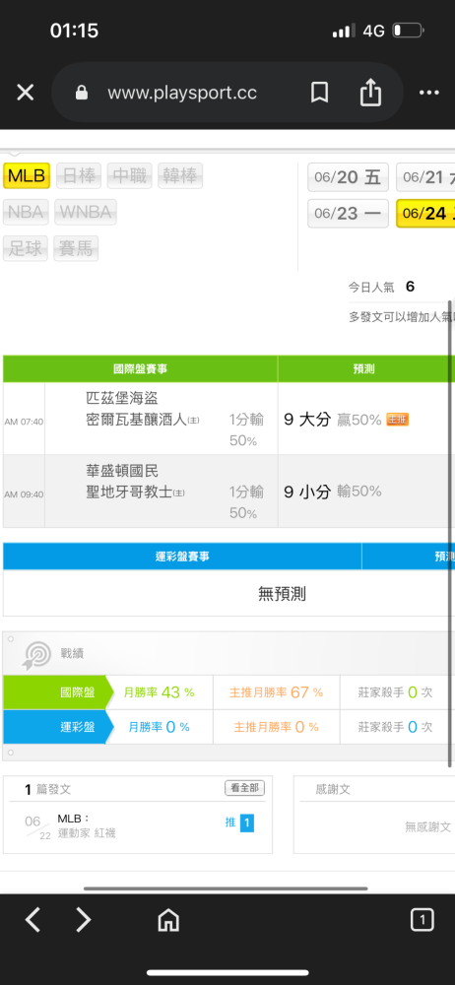Tap the bookmark icon in address bar
The image size is (455, 985).
tap(319, 93)
